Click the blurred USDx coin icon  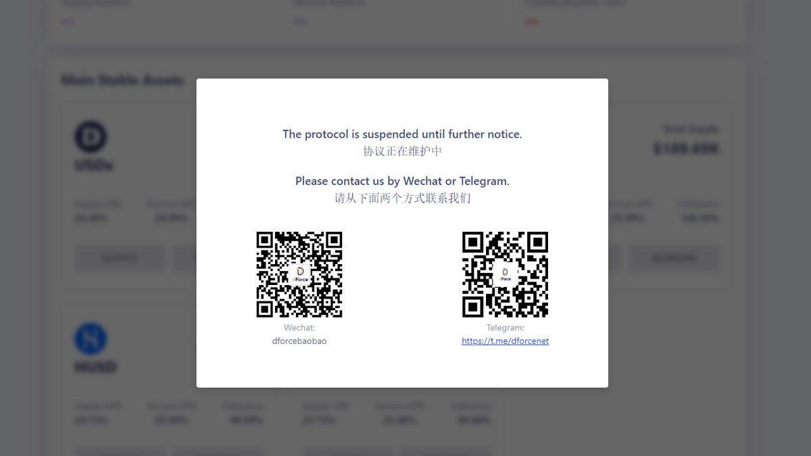pyautogui.click(x=91, y=136)
